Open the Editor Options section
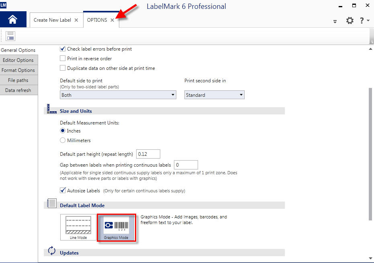 18,60
